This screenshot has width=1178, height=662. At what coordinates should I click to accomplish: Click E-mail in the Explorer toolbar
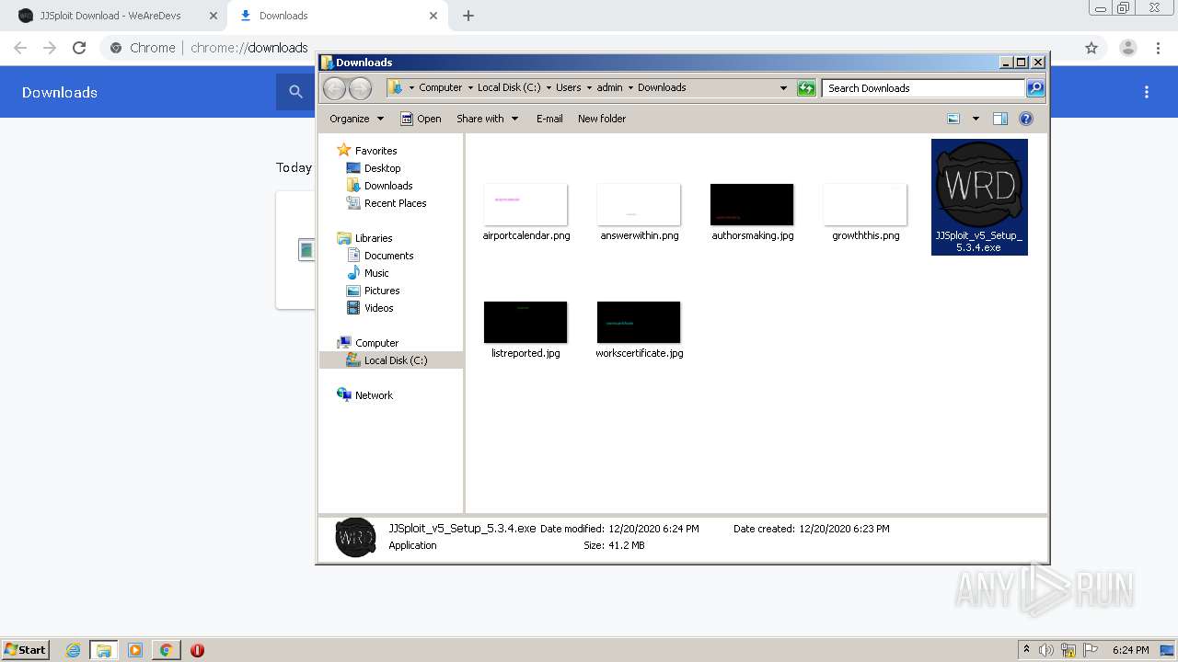[x=549, y=119]
